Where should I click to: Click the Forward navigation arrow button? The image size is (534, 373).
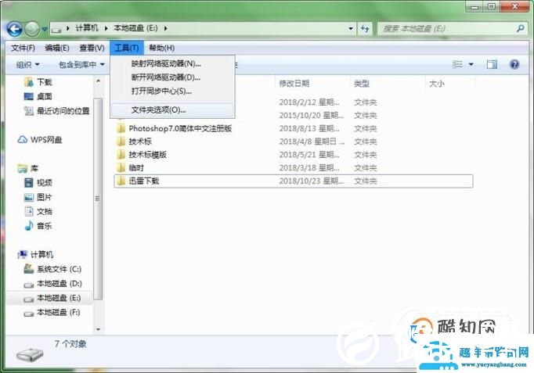[x=32, y=29]
